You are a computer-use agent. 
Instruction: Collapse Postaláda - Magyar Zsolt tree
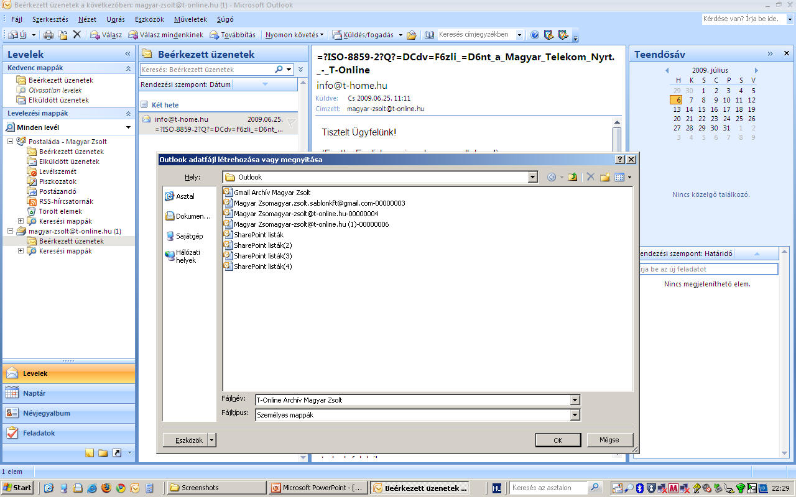pos(11,142)
